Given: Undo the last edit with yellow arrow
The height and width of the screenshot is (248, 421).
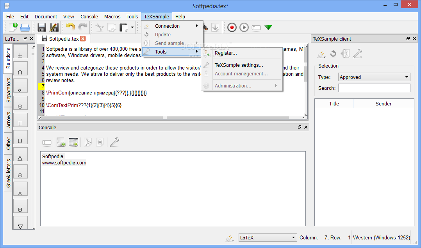Looking at the screenshot, I should (71, 27).
